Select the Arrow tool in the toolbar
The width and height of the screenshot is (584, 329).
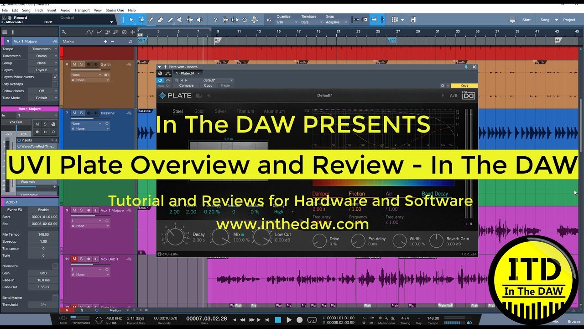point(131,20)
